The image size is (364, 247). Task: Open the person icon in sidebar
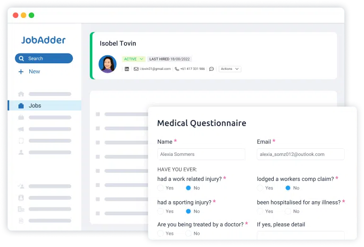(21, 152)
